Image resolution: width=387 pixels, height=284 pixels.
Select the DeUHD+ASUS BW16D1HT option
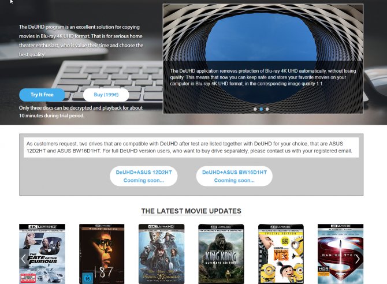[x=235, y=176]
